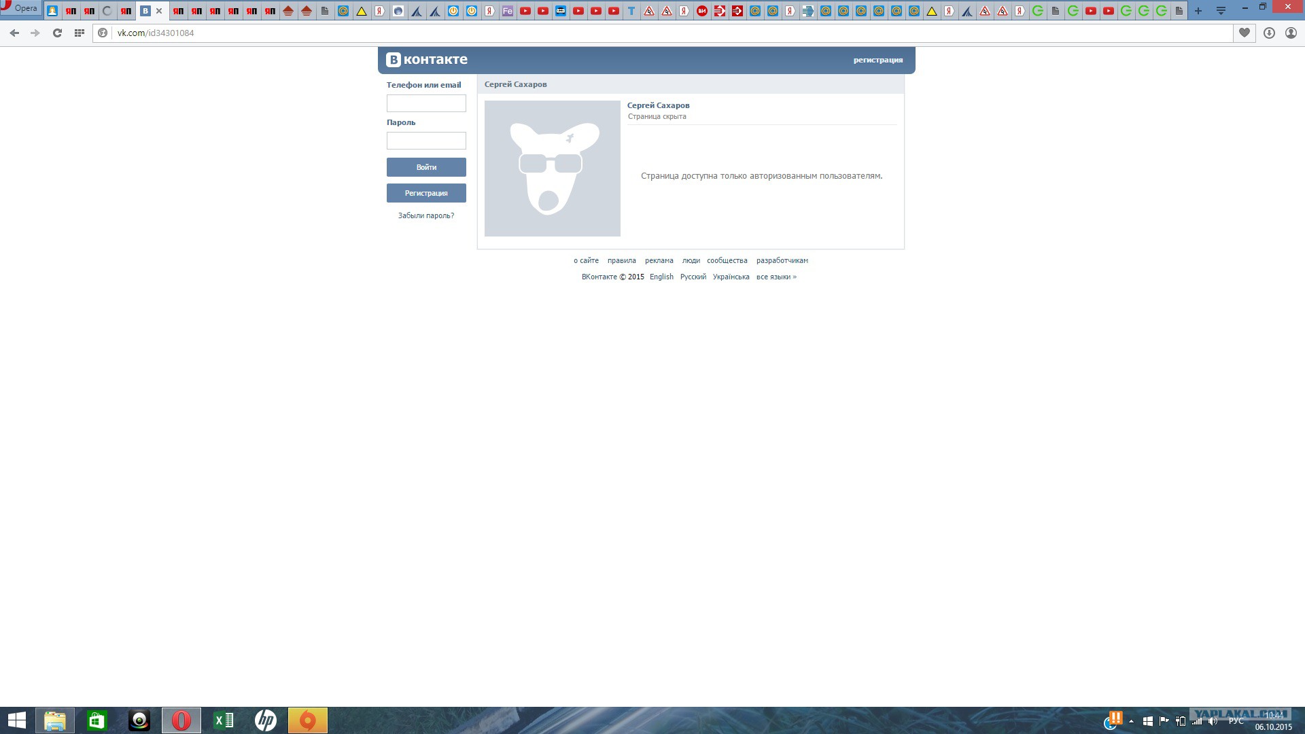Open the volume control in tray
The height and width of the screenshot is (734, 1305).
pyautogui.click(x=1213, y=721)
